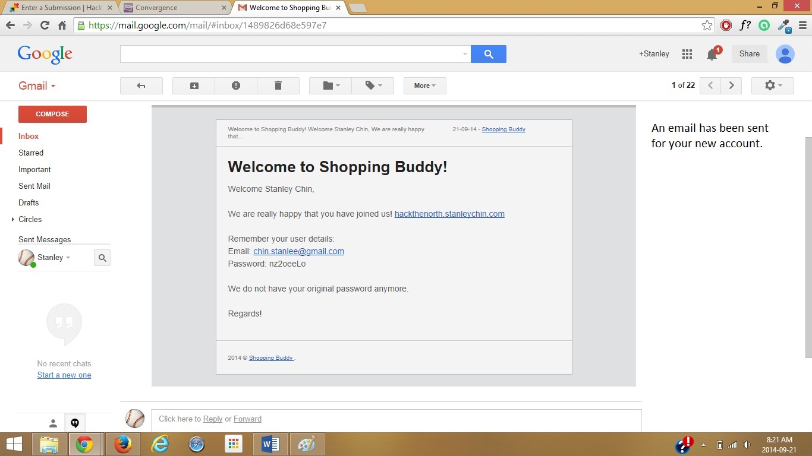
Task: Open Drafts folder
Action: (x=29, y=202)
